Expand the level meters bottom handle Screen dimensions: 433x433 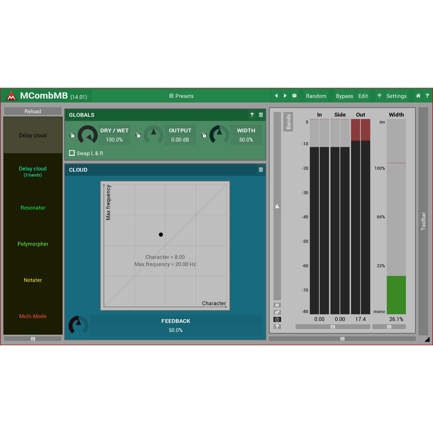[333, 327]
